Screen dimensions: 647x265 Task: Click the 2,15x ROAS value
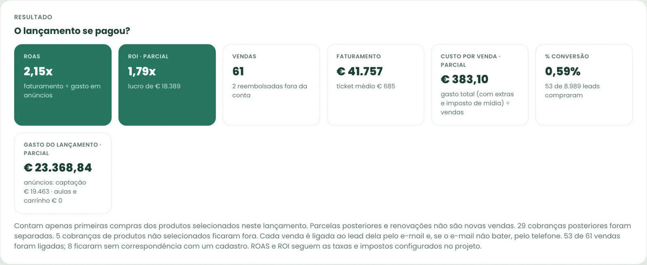[38, 72]
